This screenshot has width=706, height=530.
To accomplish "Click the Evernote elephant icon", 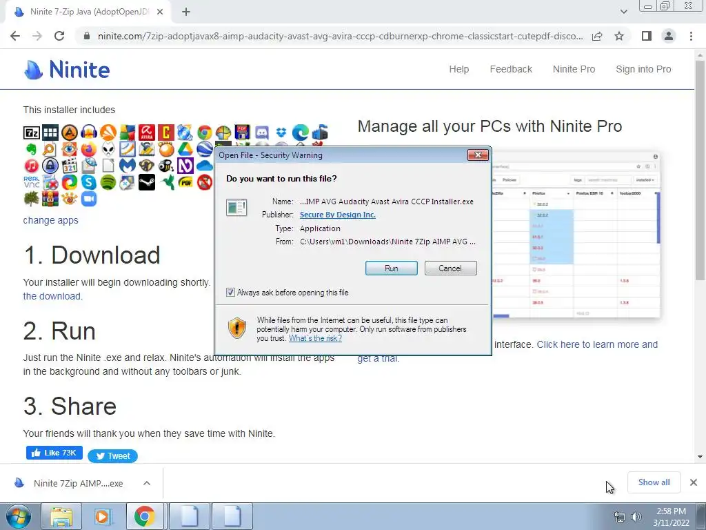I will pos(32,149).
